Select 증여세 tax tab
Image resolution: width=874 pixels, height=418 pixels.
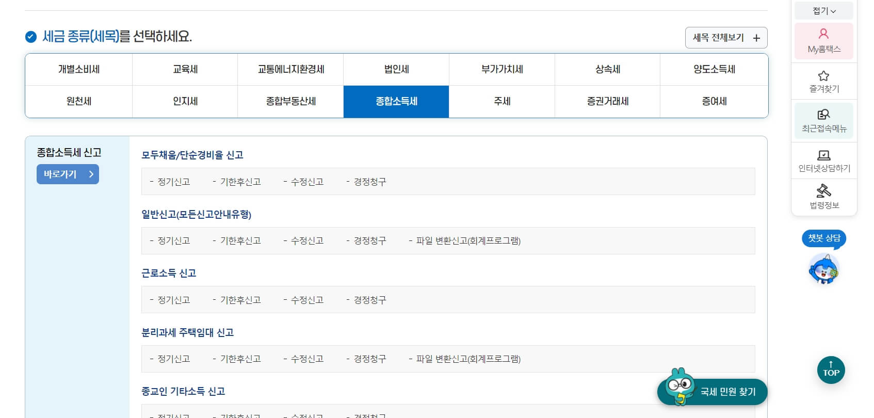pos(714,101)
